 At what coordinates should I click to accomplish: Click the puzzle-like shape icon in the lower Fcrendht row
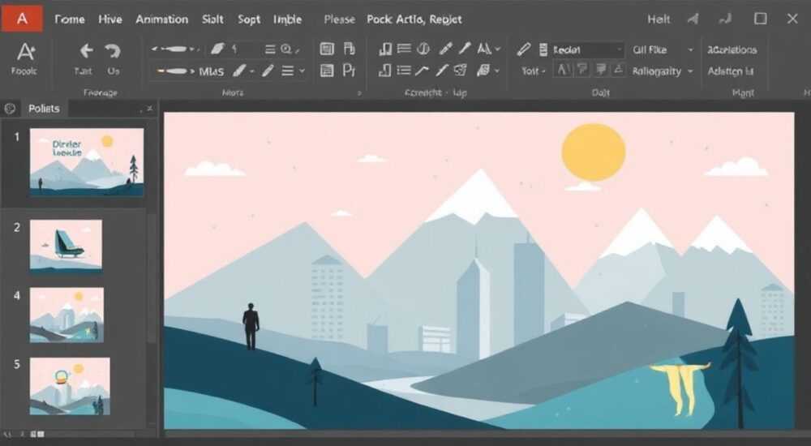point(460,71)
